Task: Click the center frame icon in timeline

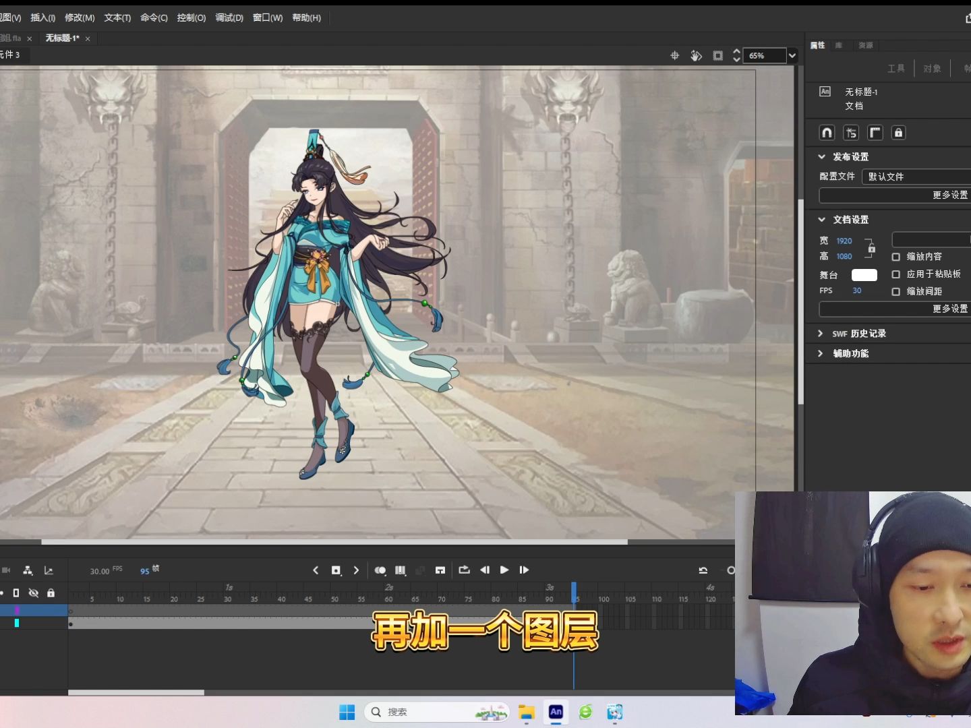Action: (440, 570)
